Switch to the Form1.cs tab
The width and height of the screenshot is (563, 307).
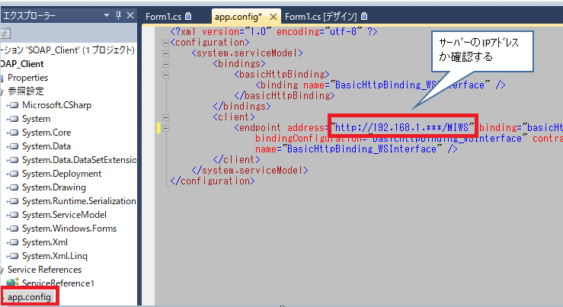coord(163,15)
